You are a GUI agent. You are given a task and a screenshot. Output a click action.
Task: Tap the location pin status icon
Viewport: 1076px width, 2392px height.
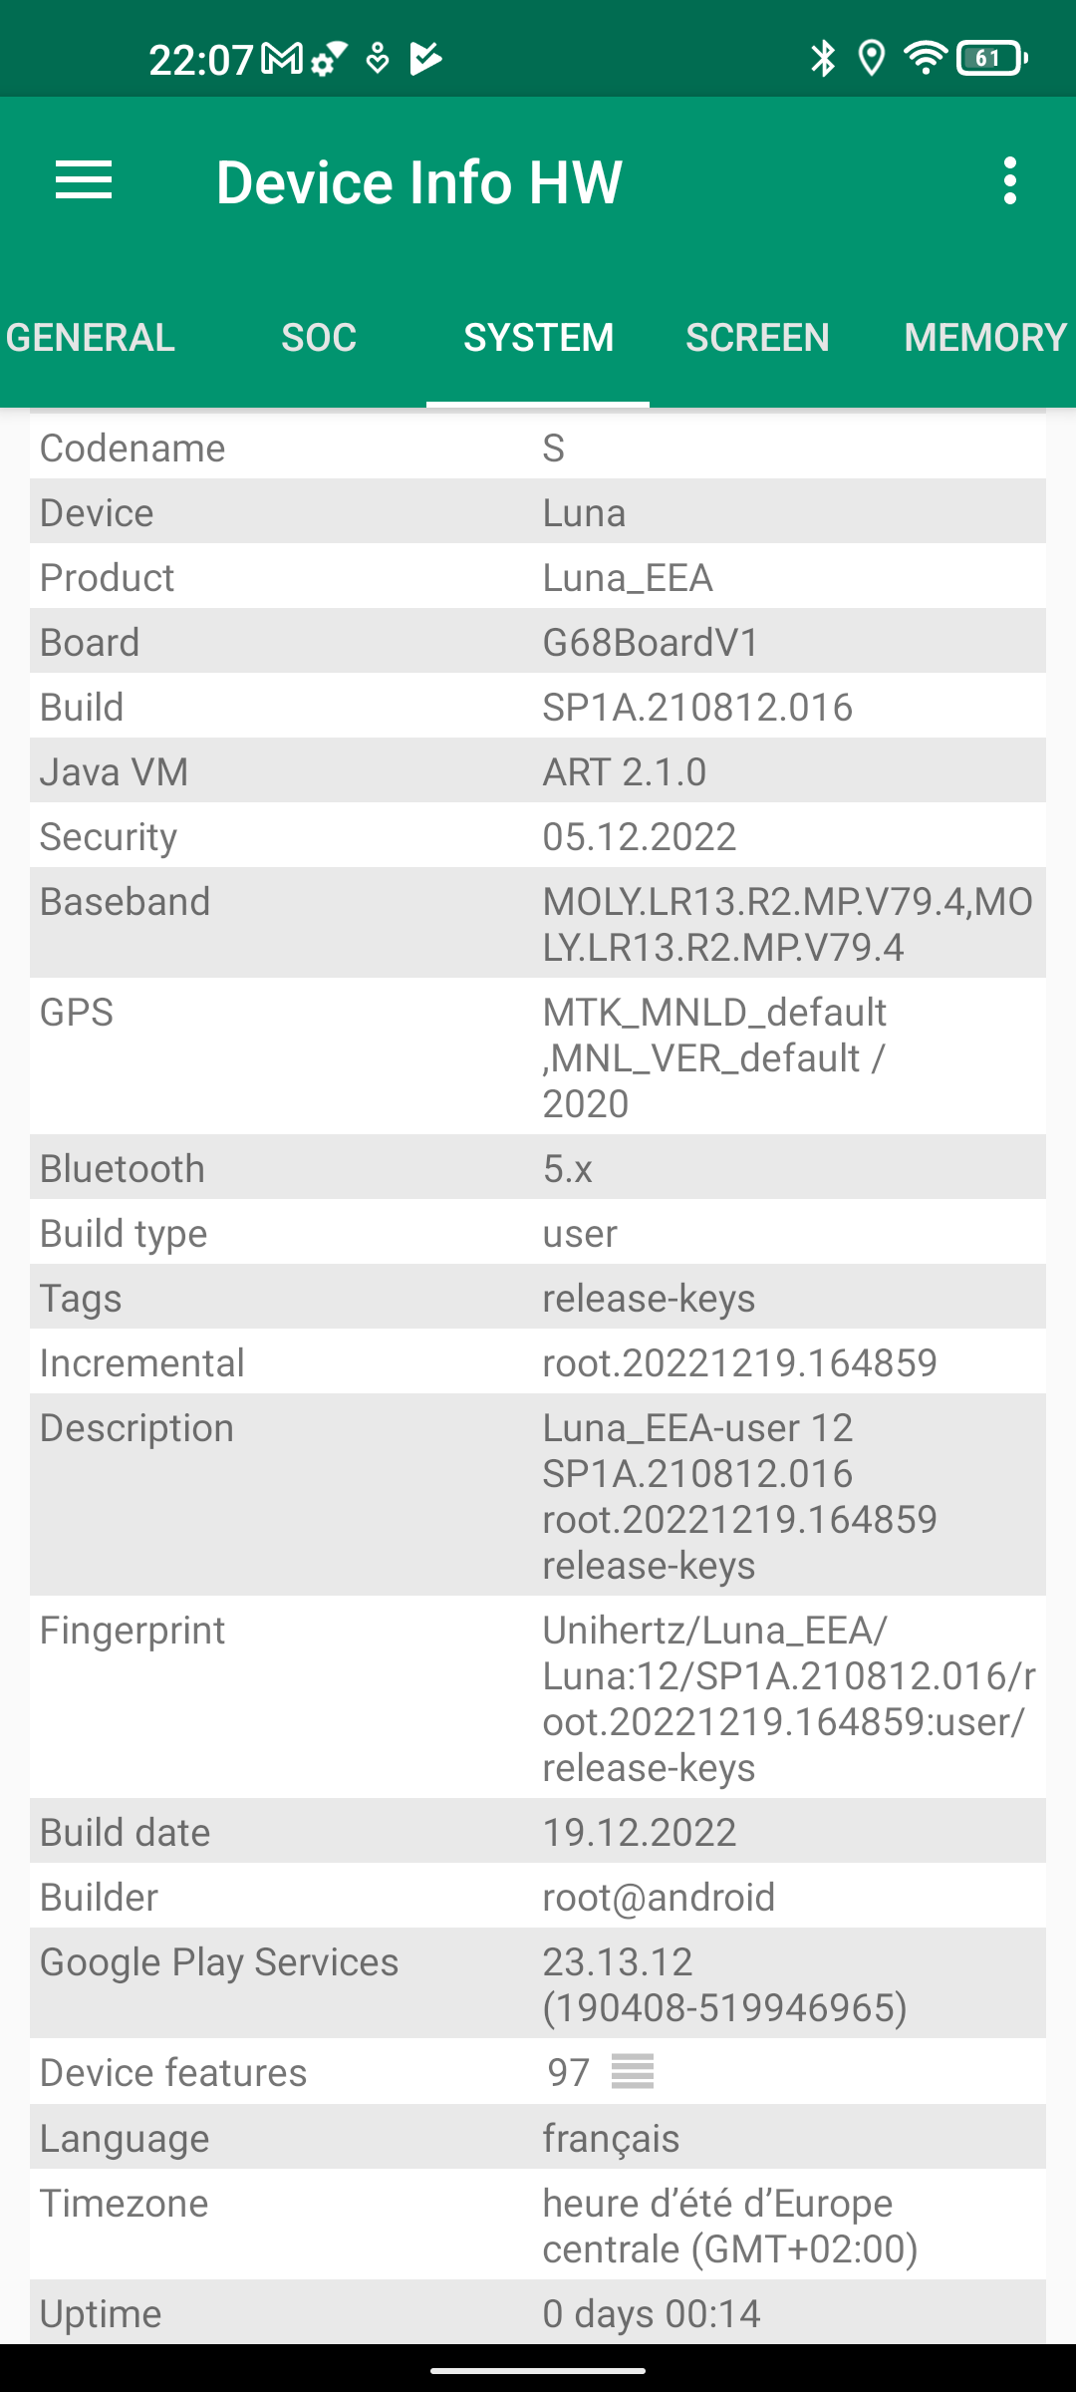(x=872, y=59)
